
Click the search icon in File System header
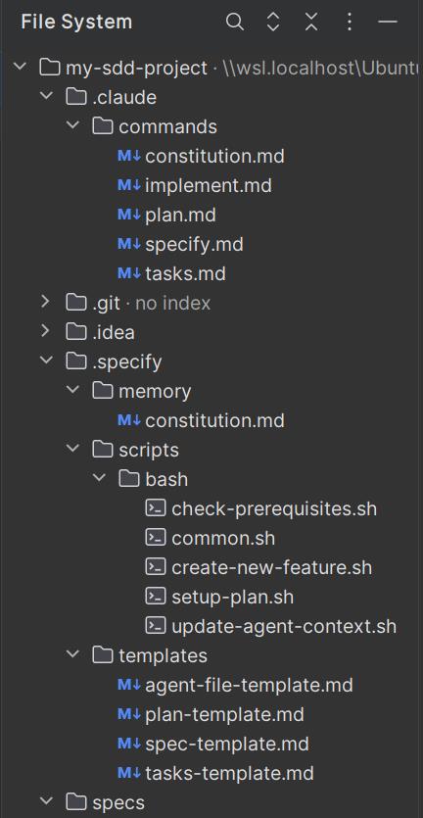235,22
